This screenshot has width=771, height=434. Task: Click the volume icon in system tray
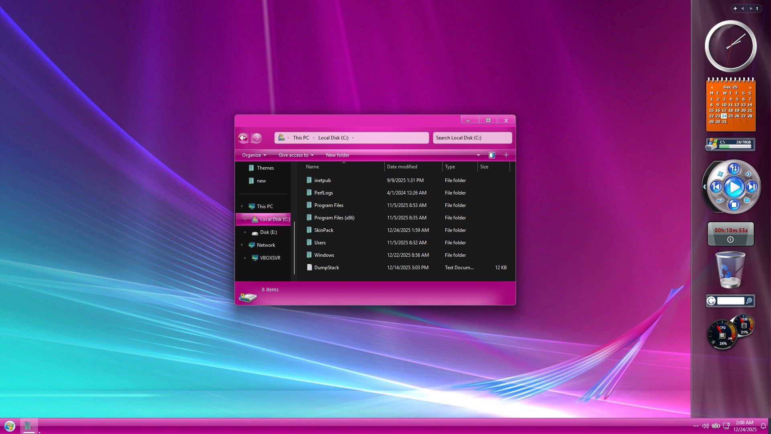[x=705, y=426]
